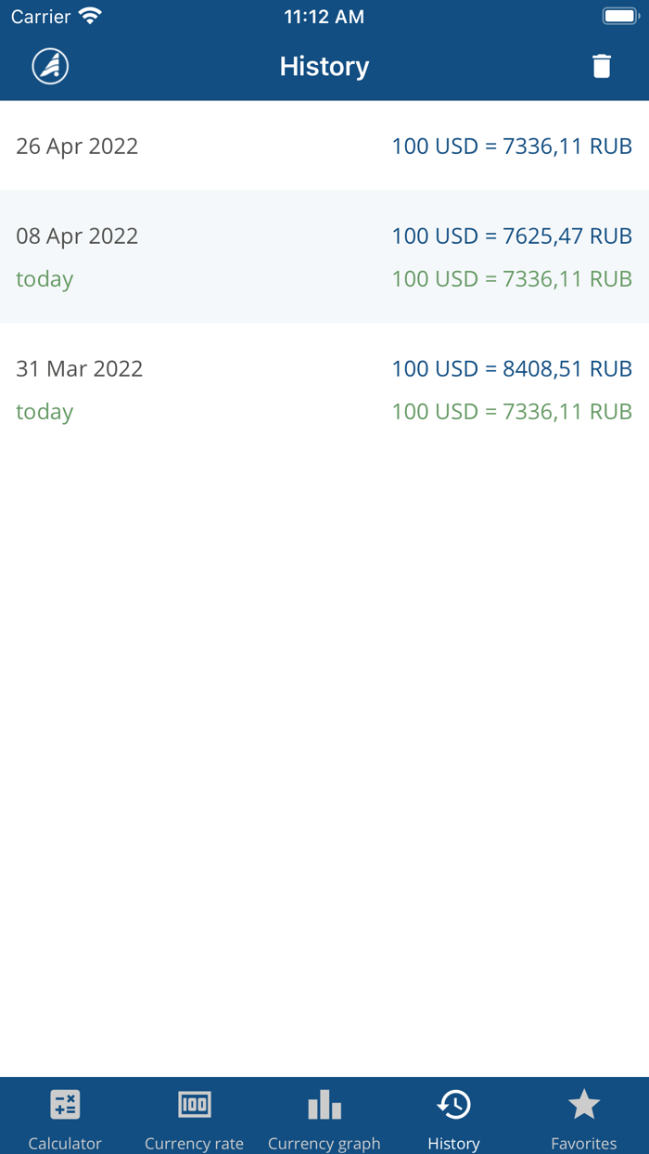Tap the History title in the header
Screen dimensions: 649x1154
click(324, 66)
